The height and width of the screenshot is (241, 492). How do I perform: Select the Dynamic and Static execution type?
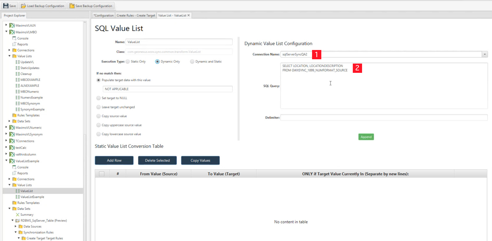192,61
